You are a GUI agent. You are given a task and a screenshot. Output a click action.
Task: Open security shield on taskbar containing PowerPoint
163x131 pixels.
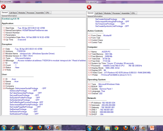[134, 128]
